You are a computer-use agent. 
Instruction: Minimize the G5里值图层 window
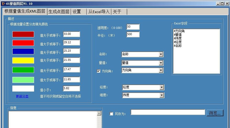click(x=218, y=4)
